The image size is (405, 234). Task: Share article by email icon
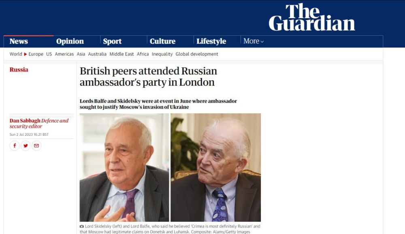click(x=36, y=145)
